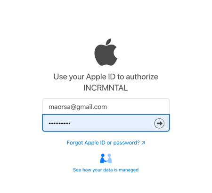The width and height of the screenshot is (212, 193).
Task: Submit sign-in with the circled arrow button
Action: [159, 124]
